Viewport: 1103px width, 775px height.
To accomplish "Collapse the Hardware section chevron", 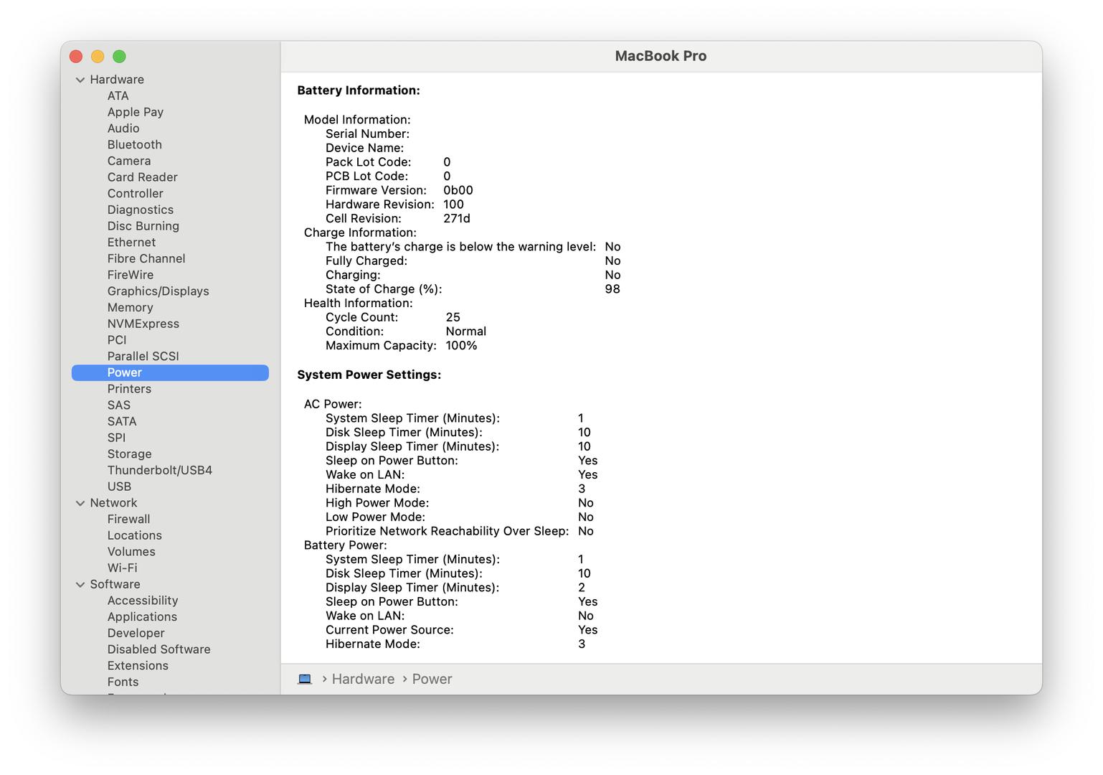I will tap(80, 80).
